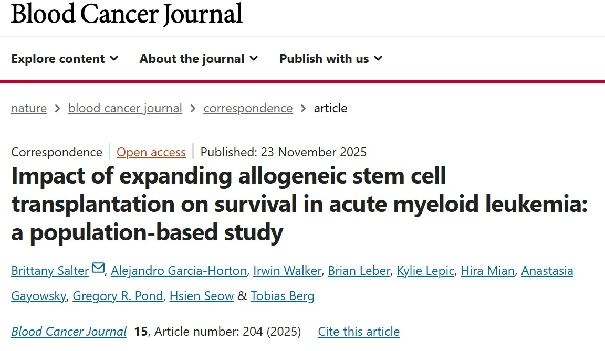Open author Gregory R. Pond
This screenshot has width=605, height=351.
[x=118, y=296]
